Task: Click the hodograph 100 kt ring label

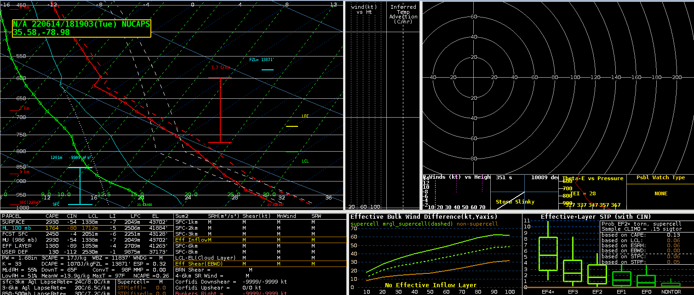Action: (x=575, y=77)
